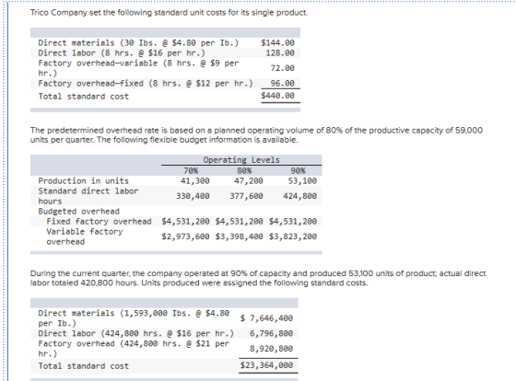Click the 72.00 variable overhead value
The width and height of the screenshot is (516, 381).
pos(282,68)
